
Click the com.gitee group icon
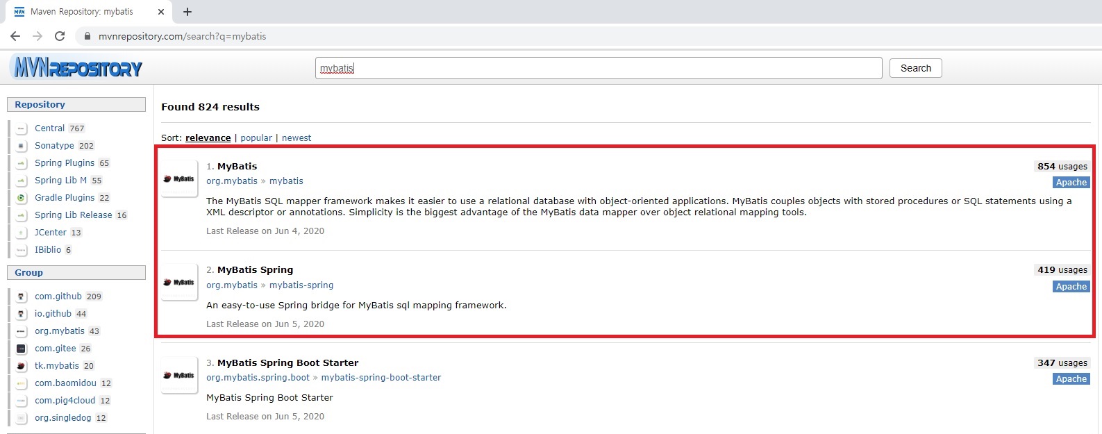[x=22, y=349]
